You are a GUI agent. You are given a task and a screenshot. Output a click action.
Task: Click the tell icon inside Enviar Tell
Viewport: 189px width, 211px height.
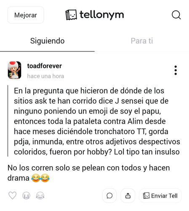pos(146,196)
